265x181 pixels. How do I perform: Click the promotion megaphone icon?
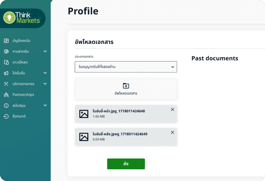click(x=6, y=73)
